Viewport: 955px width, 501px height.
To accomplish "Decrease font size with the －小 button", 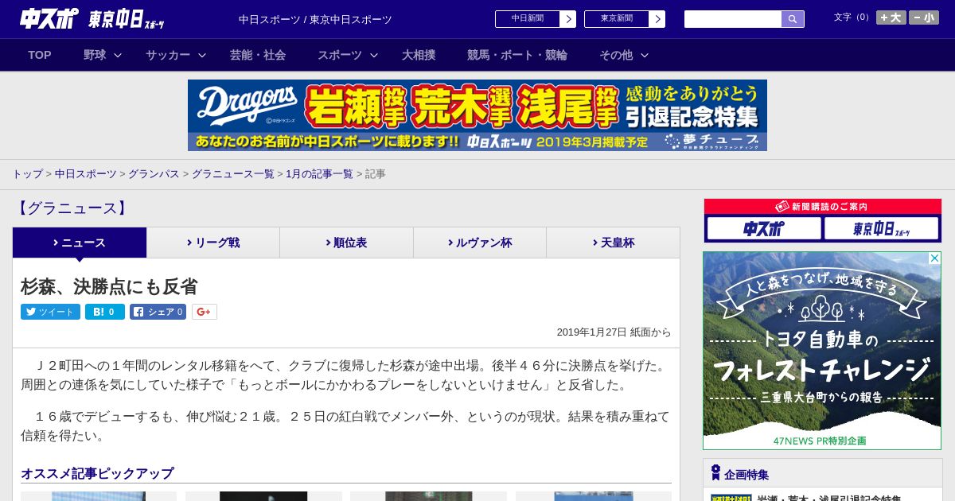I will (x=924, y=17).
